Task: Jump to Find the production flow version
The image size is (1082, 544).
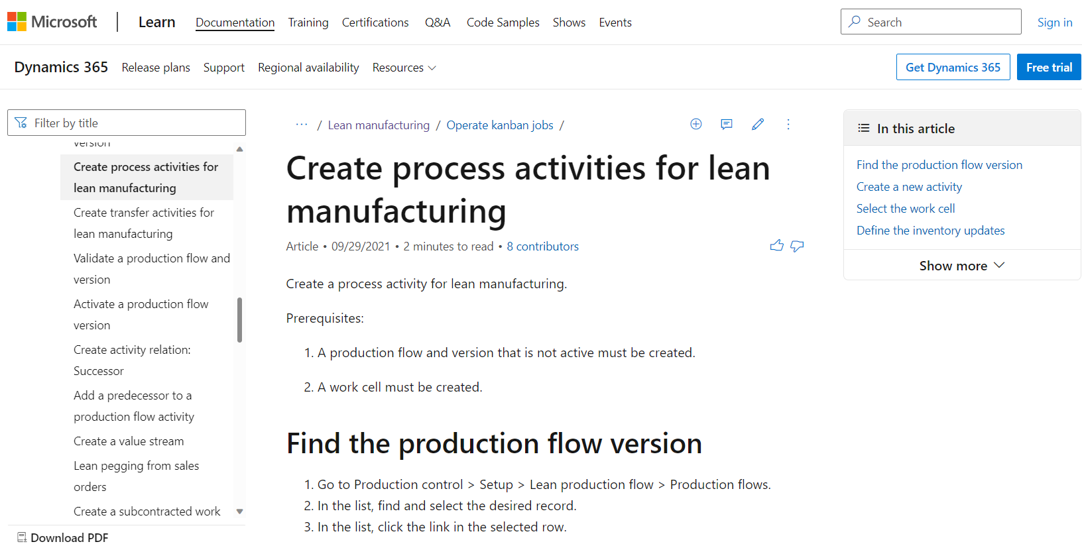Action: point(939,165)
